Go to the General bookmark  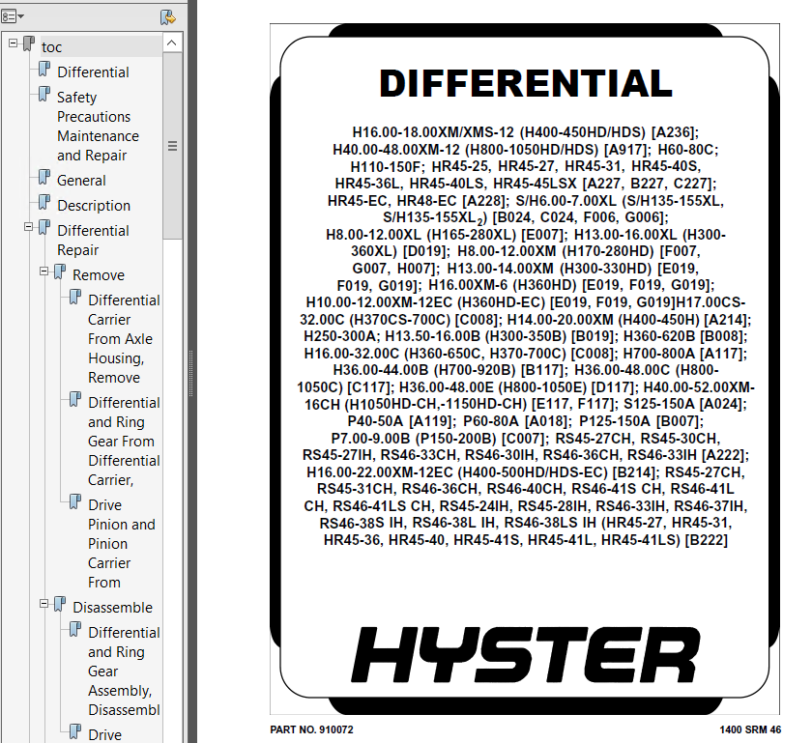coord(81,180)
